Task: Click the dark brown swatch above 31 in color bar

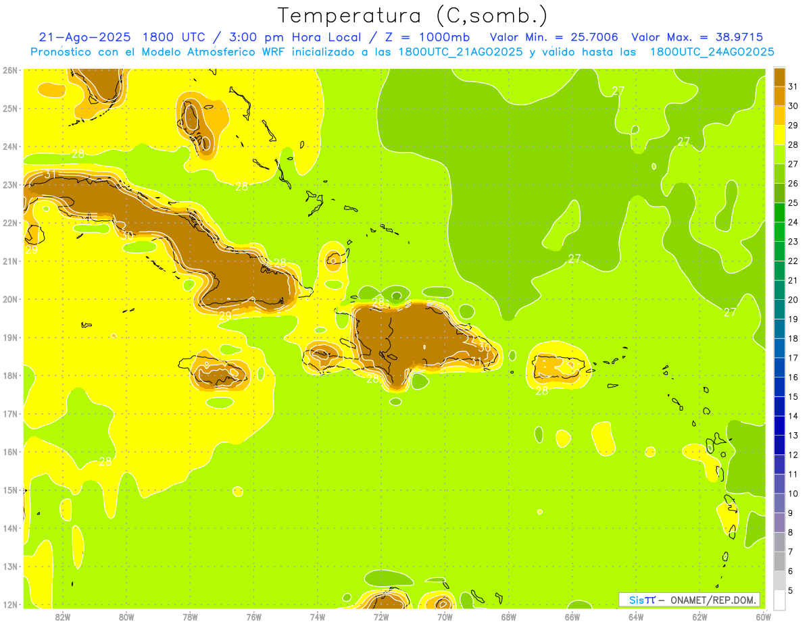Action: tap(779, 77)
